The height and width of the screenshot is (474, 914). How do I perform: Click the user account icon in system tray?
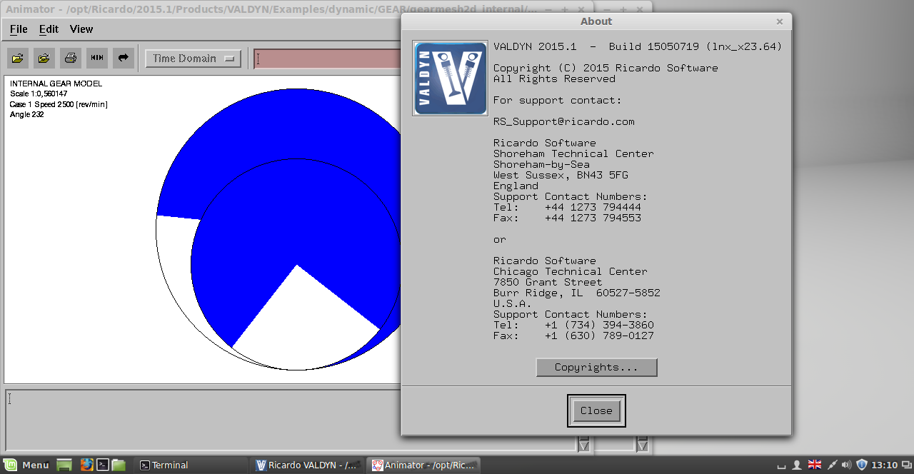pyautogui.click(x=797, y=465)
